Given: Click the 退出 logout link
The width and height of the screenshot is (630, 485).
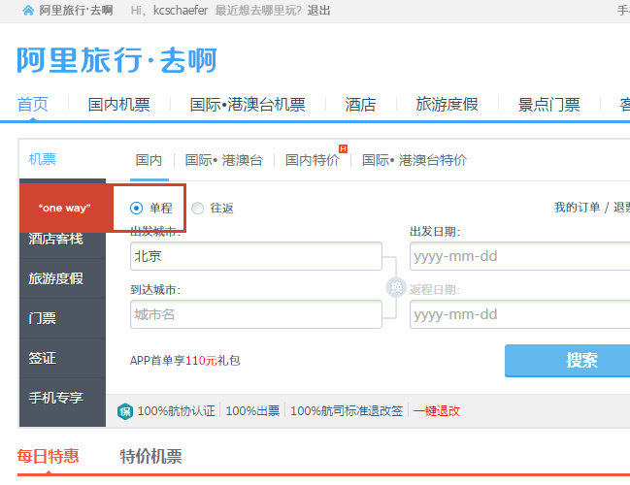Looking at the screenshot, I should [x=318, y=11].
